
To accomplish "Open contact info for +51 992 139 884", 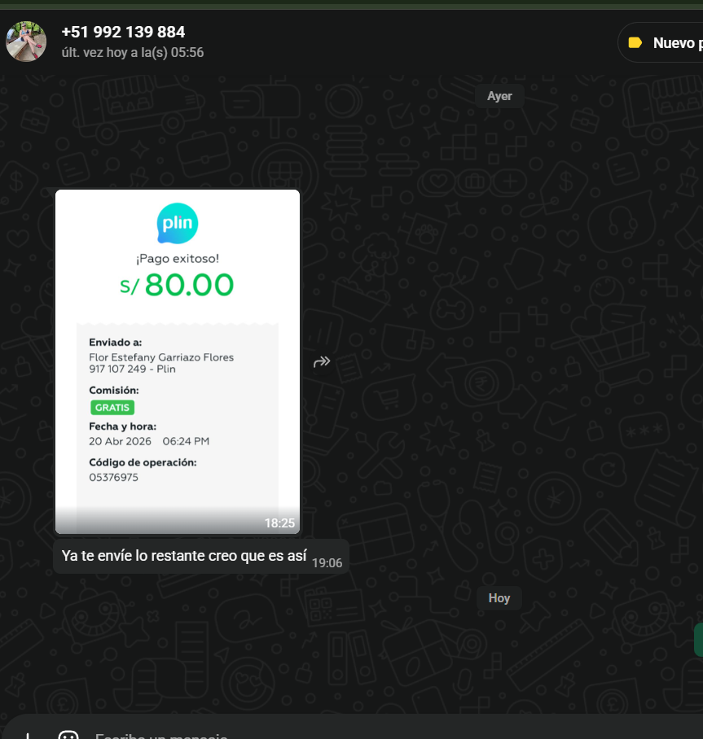I will pos(123,32).
